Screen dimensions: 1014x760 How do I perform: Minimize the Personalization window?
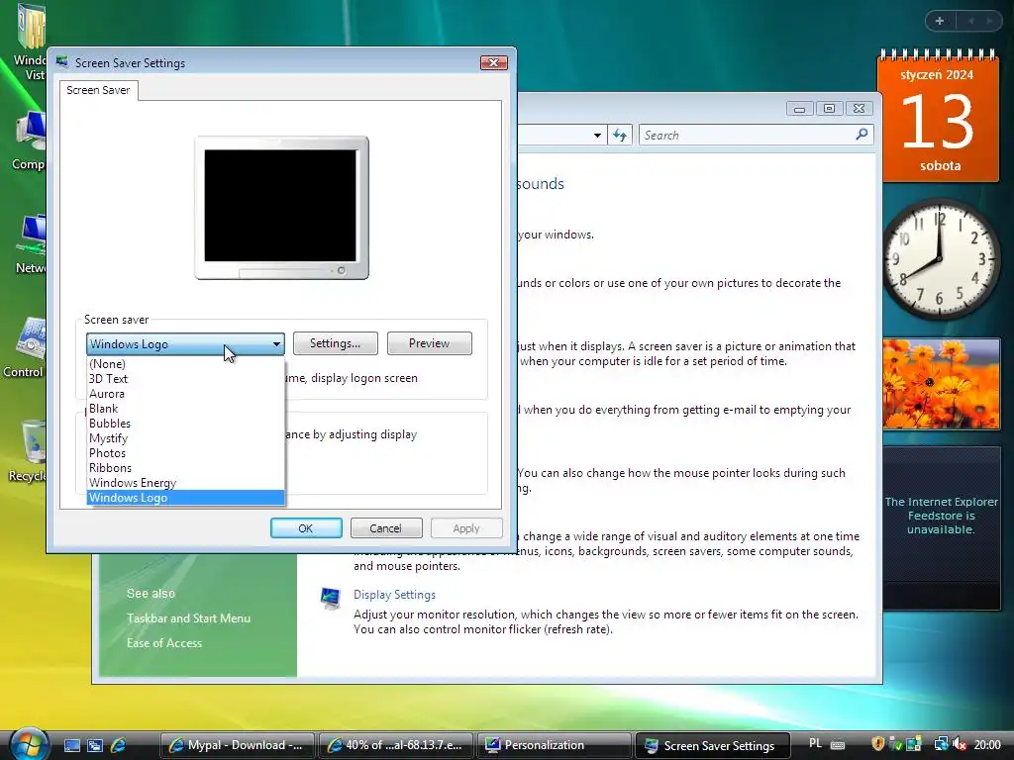click(x=799, y=109)
